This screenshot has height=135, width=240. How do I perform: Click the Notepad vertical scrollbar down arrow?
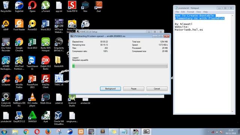pos(232,112)
